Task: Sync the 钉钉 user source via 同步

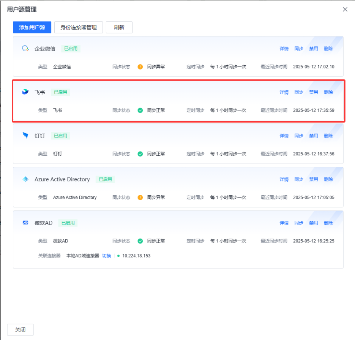Action: click(x=299, y=136)
